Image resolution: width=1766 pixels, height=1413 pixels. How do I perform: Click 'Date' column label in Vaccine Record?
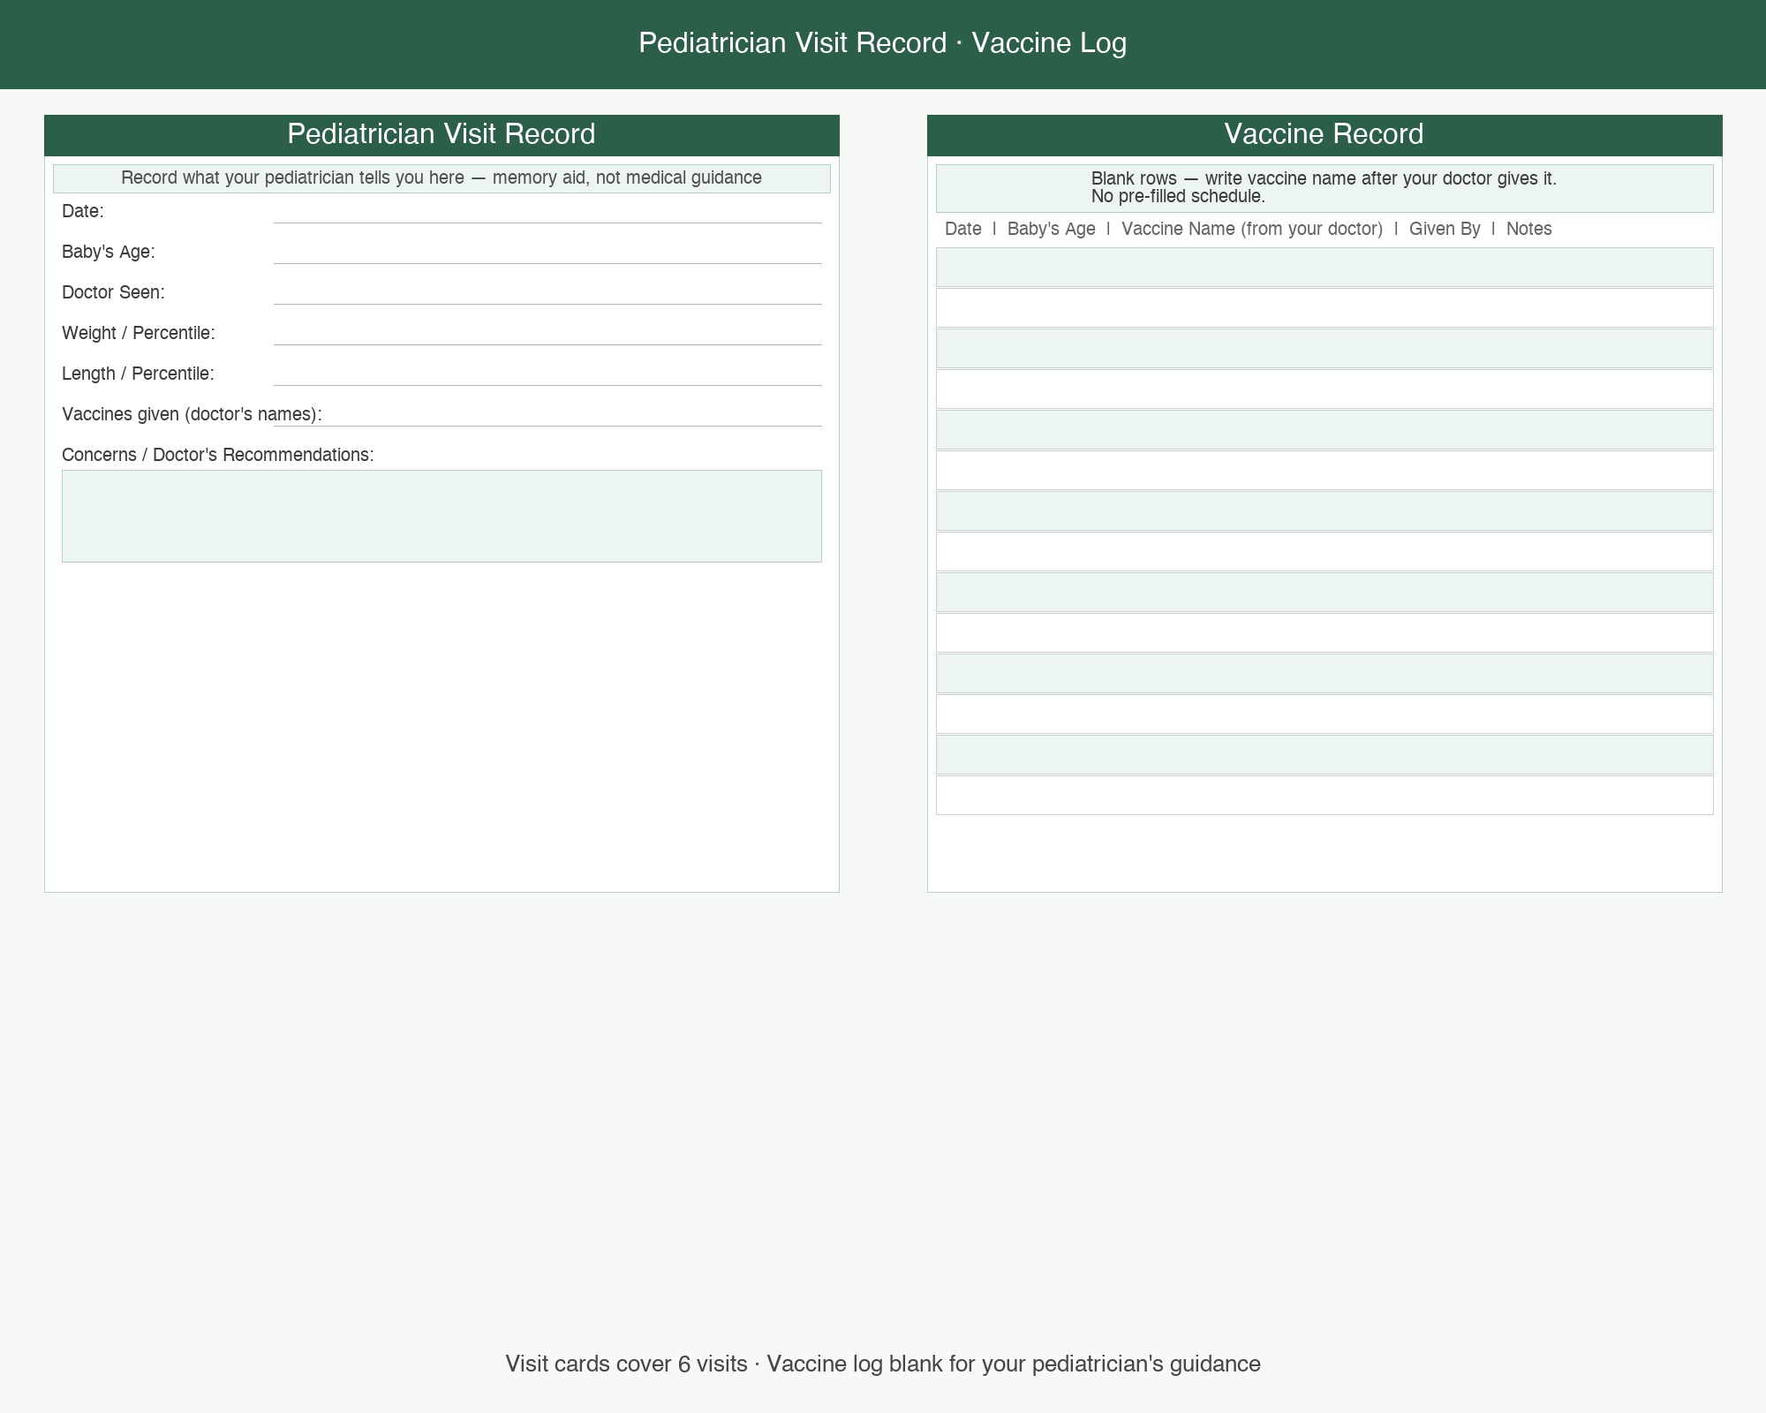pyautogui.click(x=962, y=230)
